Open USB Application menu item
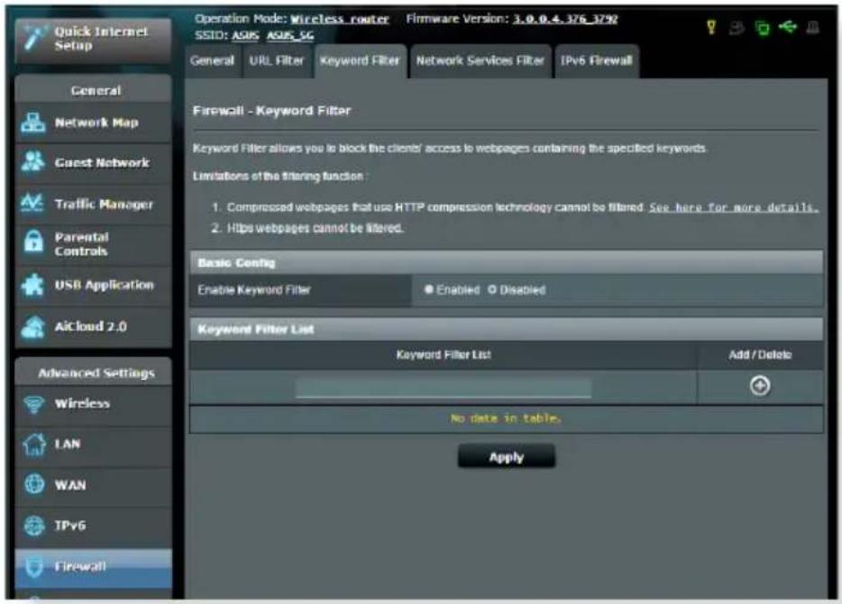The width and height of the screenshot is (842, 604). (x=94, y=284)
